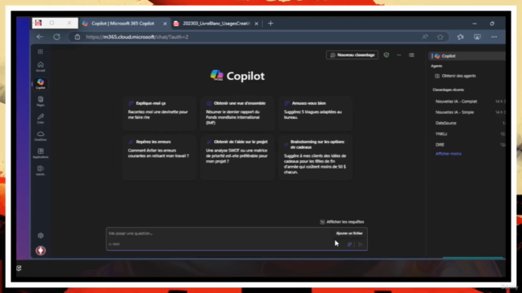Open OneDrive from the sidebar
The height and width of the screenshot is (293, 522).
40,136
